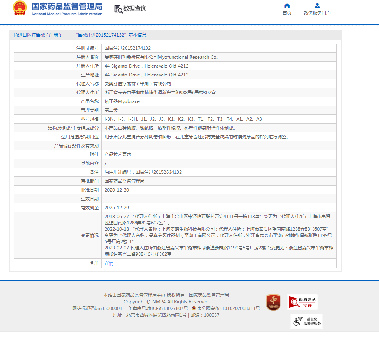Select the 型号规格 models list value
The image size is (379, 338).
click(183, 119)
